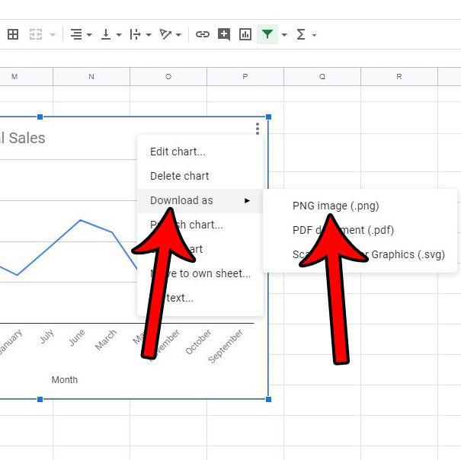Choose Delete chart in the menu
Image resolution: width=461 pixels, height=460 pixels.
click(x=180, y=176)
